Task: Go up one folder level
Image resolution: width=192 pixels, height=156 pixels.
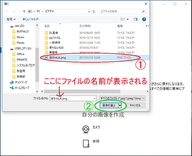Action: click(24, 12)
